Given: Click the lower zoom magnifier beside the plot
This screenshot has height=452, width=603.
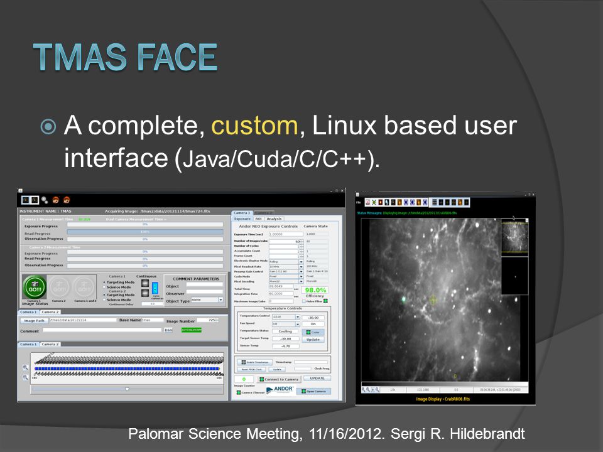Looking at the screenshot, I should coord(25,377).
